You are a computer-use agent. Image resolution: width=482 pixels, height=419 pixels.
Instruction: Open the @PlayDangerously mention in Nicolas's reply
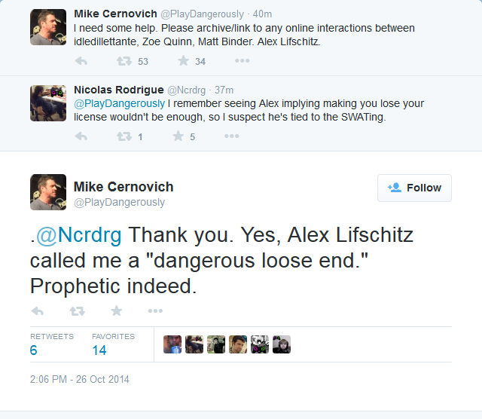click(119, 104)
